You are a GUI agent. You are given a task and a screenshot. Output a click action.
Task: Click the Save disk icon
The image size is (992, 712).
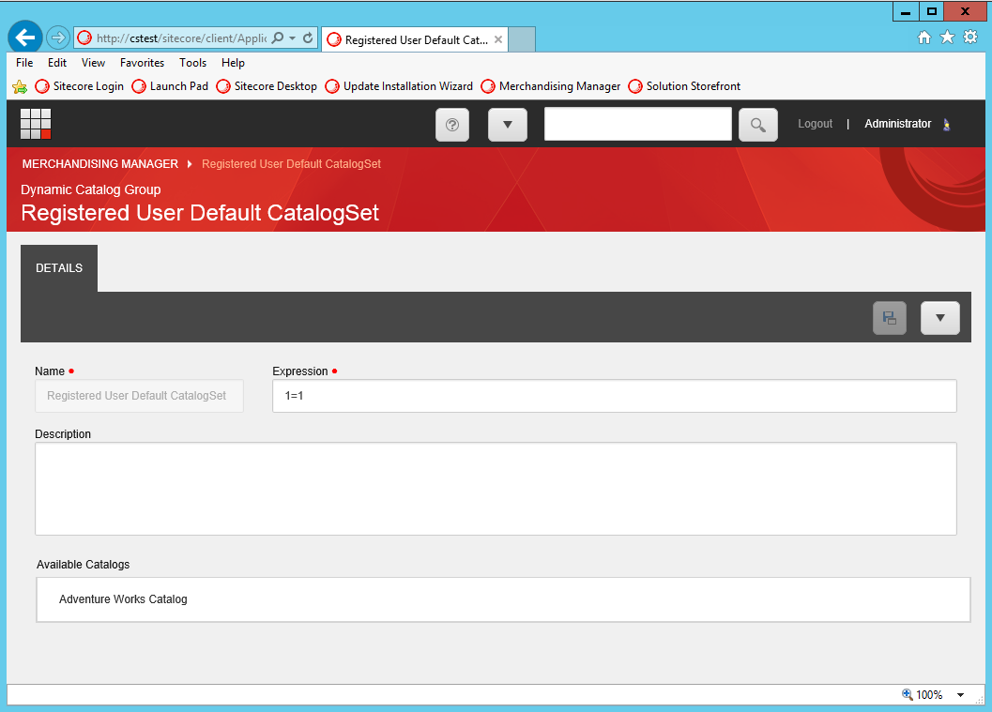pos(889,318)
